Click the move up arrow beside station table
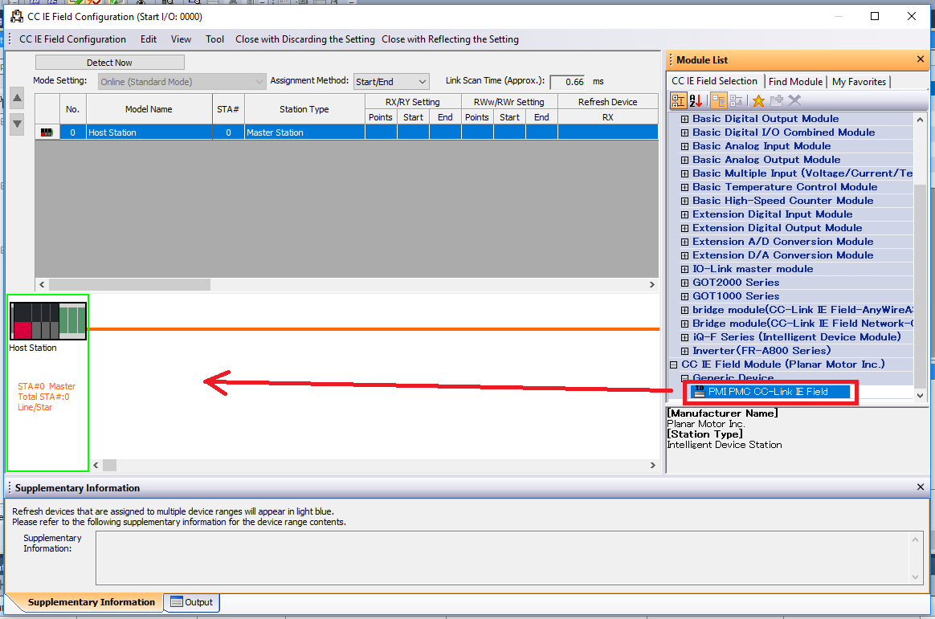 [x=17, y=100]
